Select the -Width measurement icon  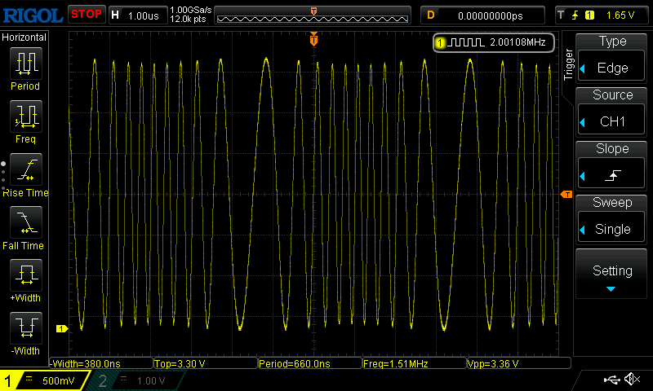[26, 327]
